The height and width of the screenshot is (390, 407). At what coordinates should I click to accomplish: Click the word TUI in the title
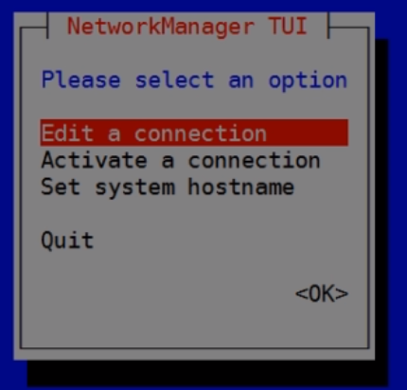288,26
